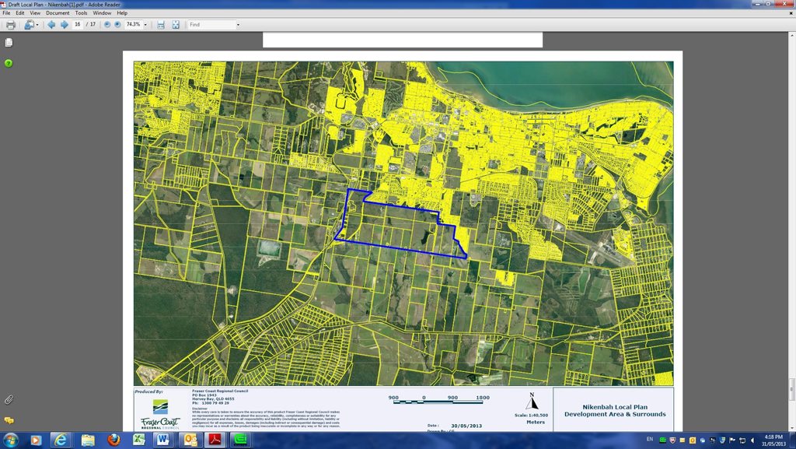Click the green help icon in sidebar

[9, 63]
